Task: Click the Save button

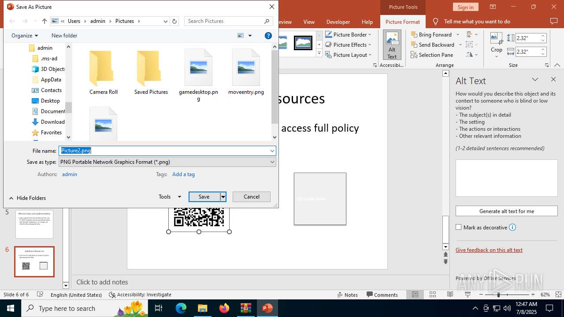Action: pos(204,197)
